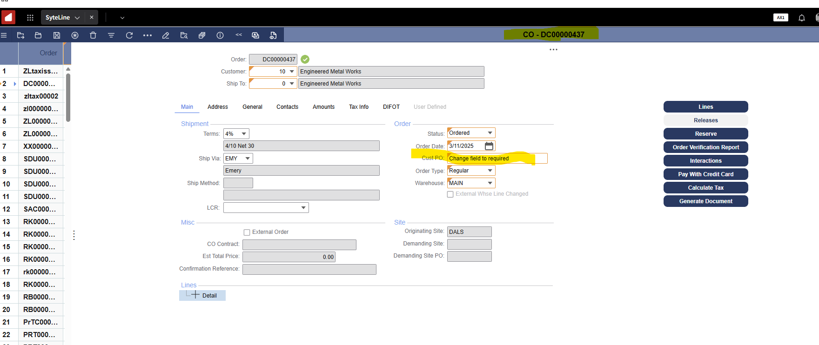Screen dimensions: 819x345
Task: Switch to the Address tab
Action: (217, 107)
